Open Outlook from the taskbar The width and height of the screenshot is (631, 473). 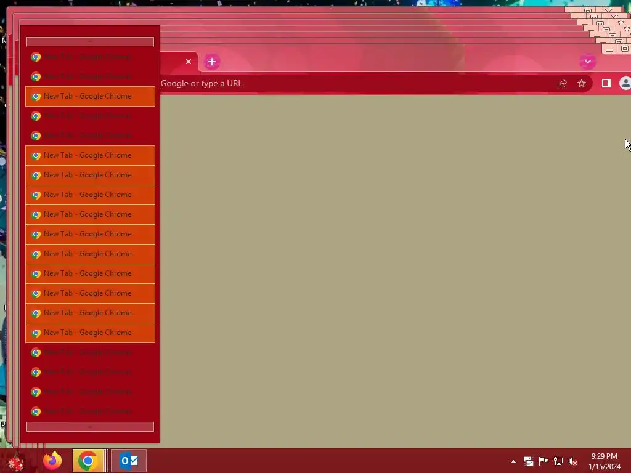click(x=129, y=461)
